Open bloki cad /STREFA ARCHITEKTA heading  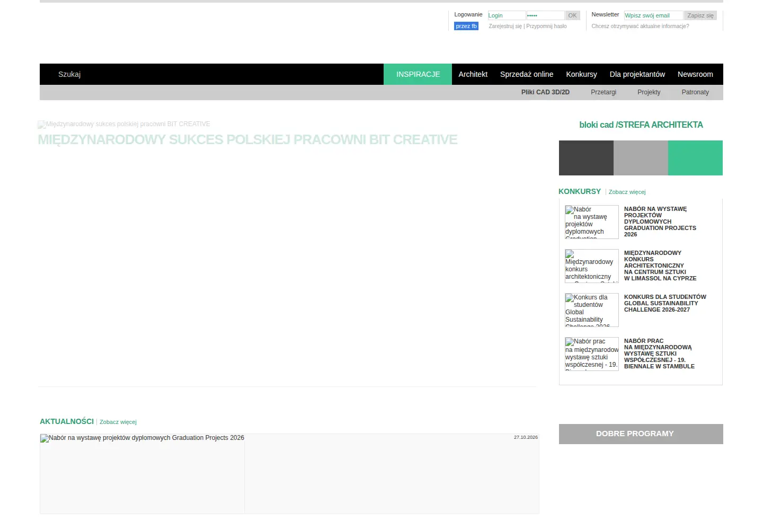[641, 125]
